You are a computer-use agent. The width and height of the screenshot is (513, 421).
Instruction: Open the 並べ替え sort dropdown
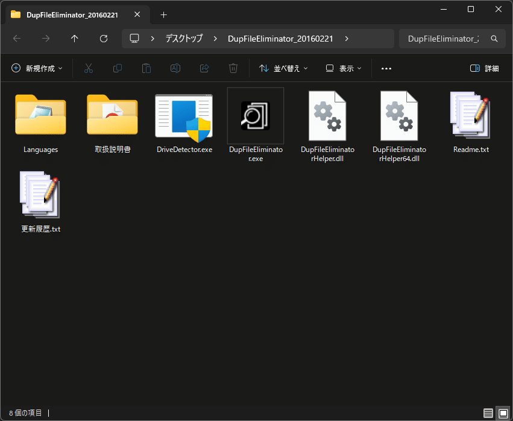283,68
